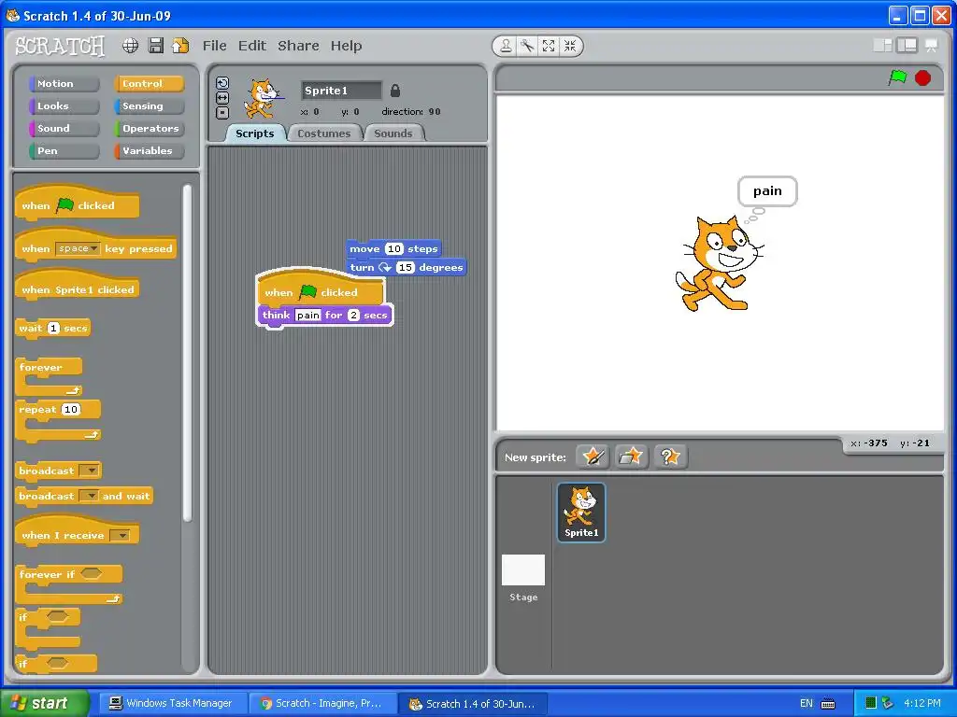Open the File menu
This screenshot has width=957, height=717.
[214, 46]
